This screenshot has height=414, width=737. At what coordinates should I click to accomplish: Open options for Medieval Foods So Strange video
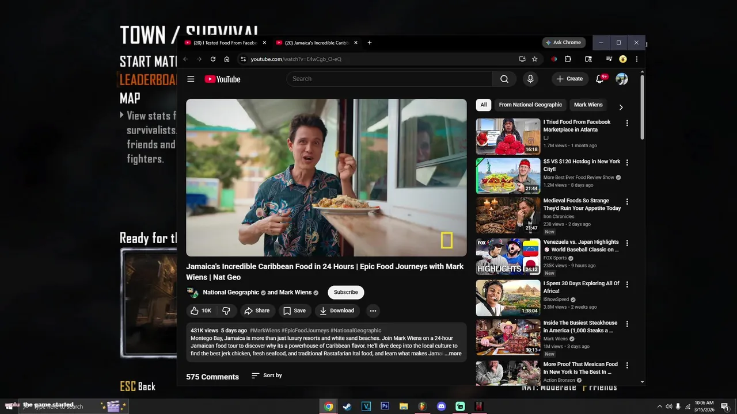(x=627, y=202)
